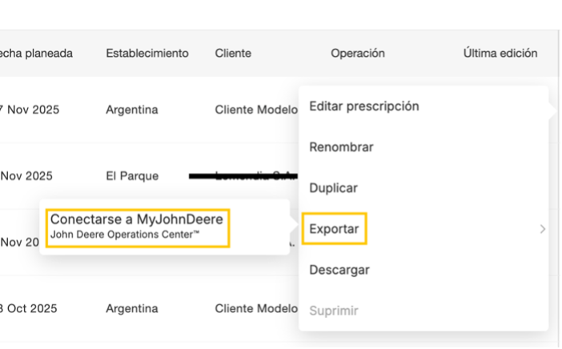
Task: Open the Exportar menu entry
Action: (334, 229)
